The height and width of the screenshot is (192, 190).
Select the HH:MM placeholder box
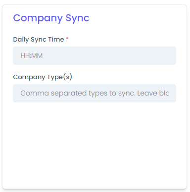pyautogui.click(x=95, y=55)
